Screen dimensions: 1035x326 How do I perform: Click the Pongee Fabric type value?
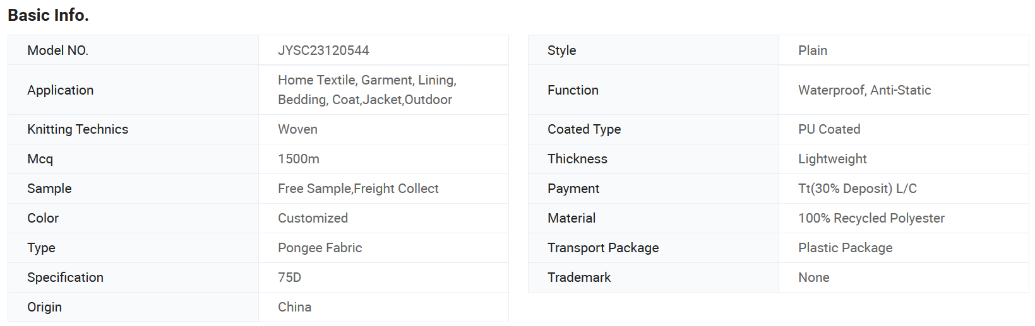point(320,248)
